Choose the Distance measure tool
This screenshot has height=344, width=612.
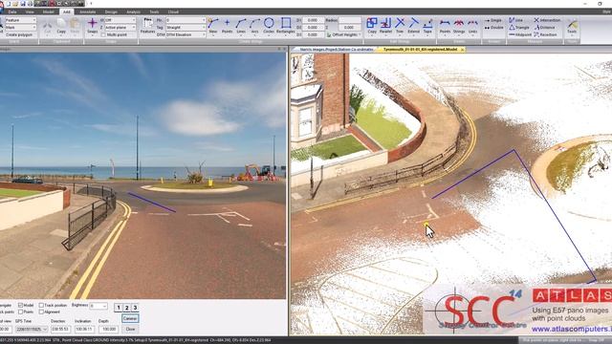click(x=544, y=28)
